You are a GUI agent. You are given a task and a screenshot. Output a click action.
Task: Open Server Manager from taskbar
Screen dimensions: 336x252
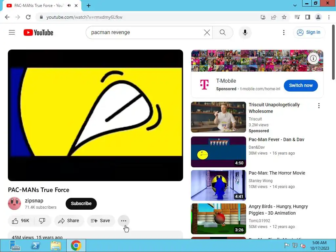(x=15, y=245)
